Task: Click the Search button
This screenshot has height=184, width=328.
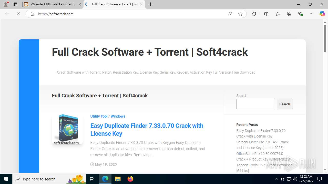Action: pyautogui.click(x=285, y=104)
